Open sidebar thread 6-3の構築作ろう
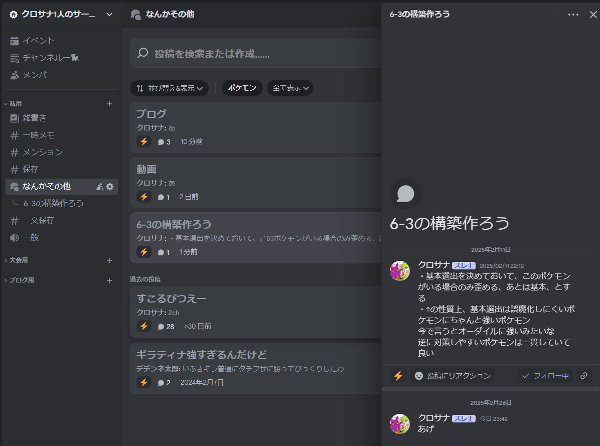This screenshot has height=446, width=600. (x=54, y=203)
